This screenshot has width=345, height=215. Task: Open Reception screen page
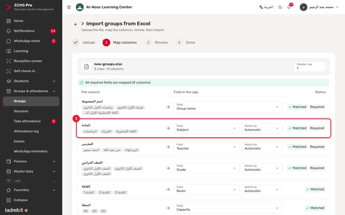(x=31, y=61)
